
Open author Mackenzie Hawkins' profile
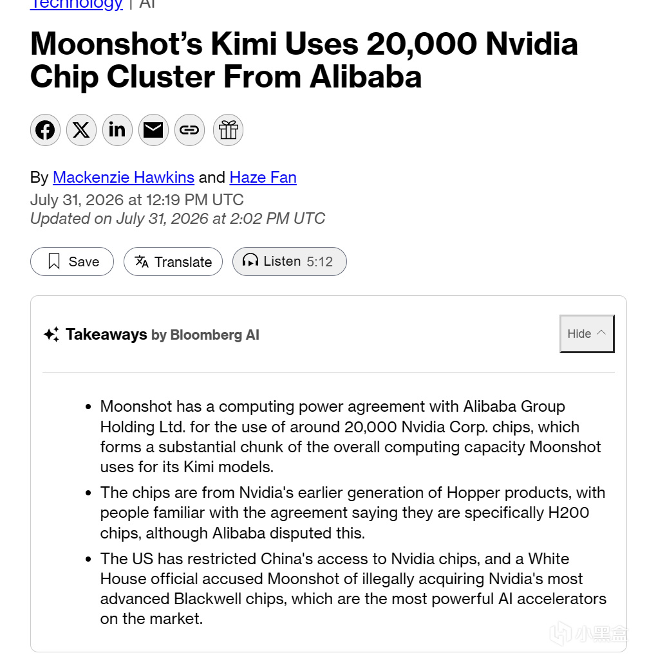(x=124, y=178)
